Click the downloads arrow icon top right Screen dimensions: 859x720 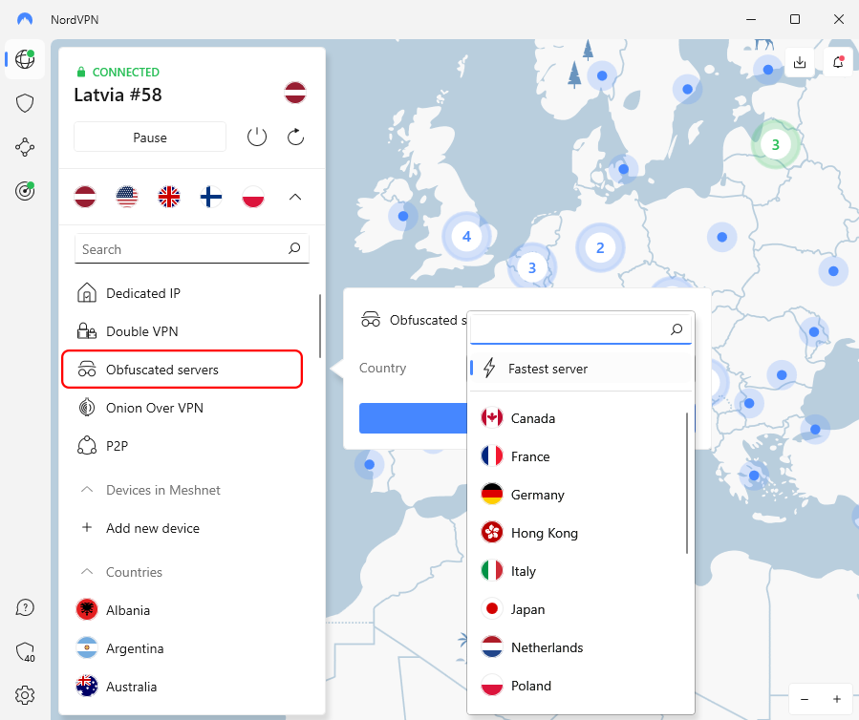click(800, 61)
